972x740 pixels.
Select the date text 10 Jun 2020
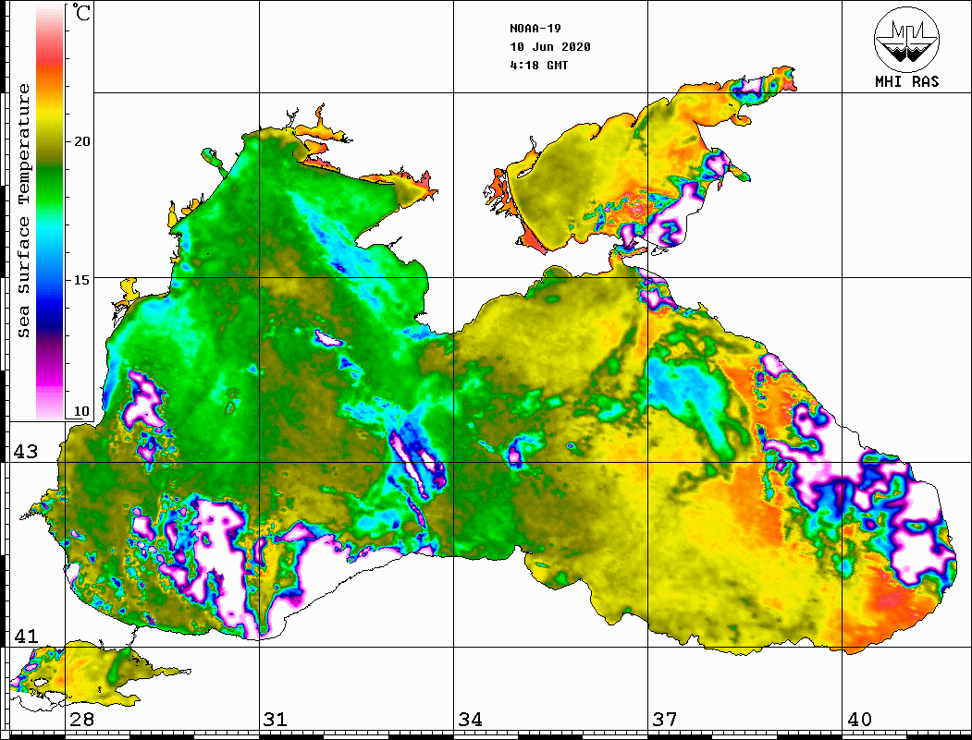(x=550, y=47)
